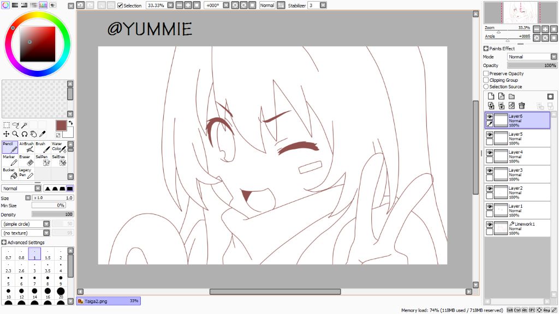Open the no texture dropdown

(46, 233)
